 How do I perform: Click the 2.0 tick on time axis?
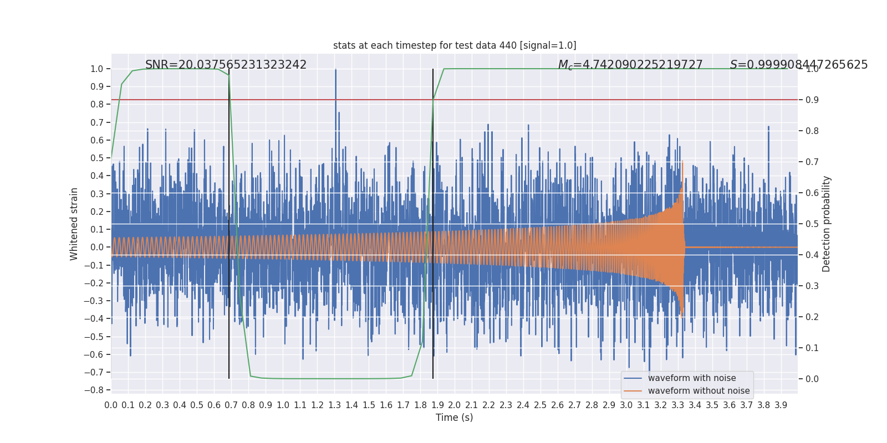click(x=455, y=405)
